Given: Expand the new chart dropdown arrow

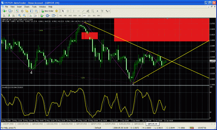Looking at the screenshot, I should coord(6,11).
